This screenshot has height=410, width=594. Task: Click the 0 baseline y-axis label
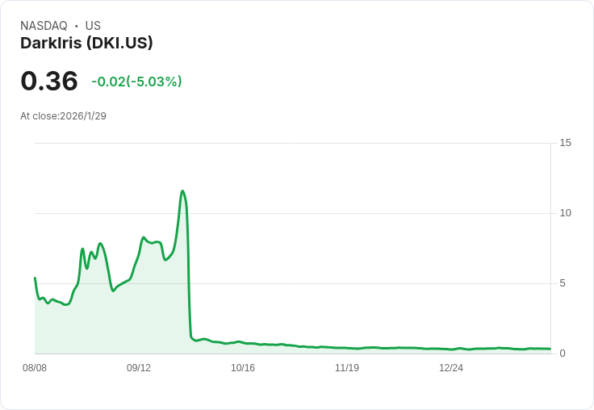[x=563, y=354]
